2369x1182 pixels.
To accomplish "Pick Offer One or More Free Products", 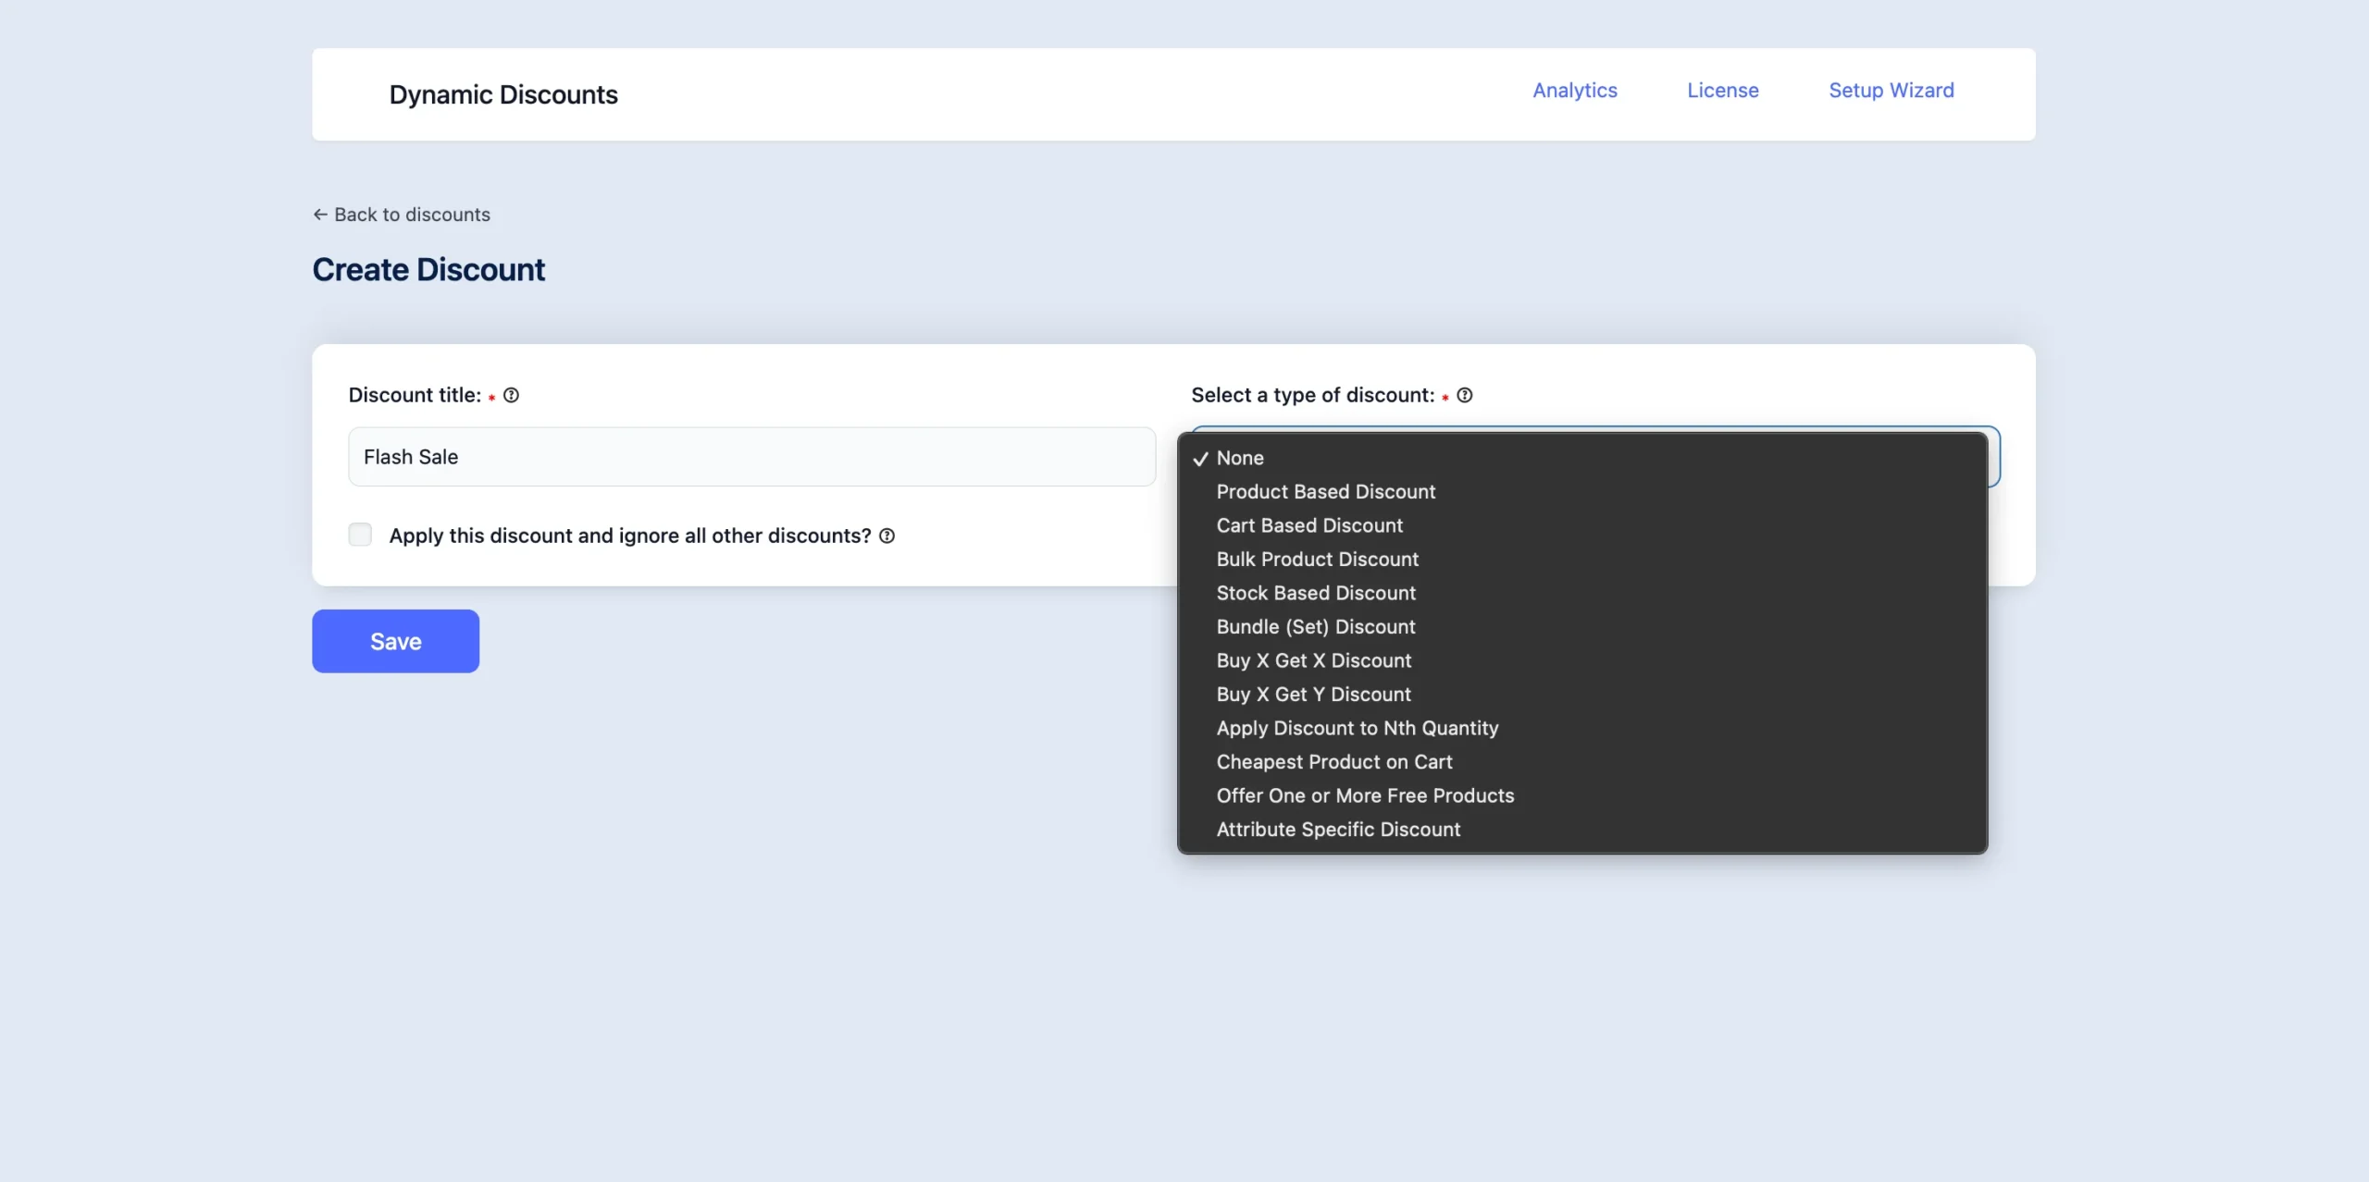I will 1365,795.
